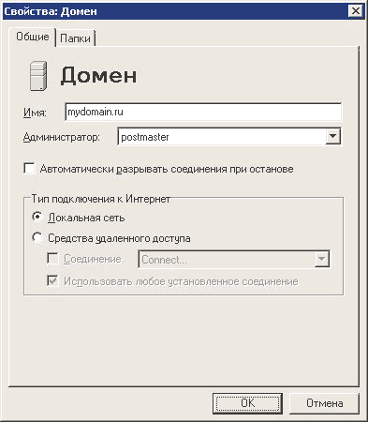Enable automatic connection break on stop
This screenshot has width=368, height=422.
(x=29, y=169)
